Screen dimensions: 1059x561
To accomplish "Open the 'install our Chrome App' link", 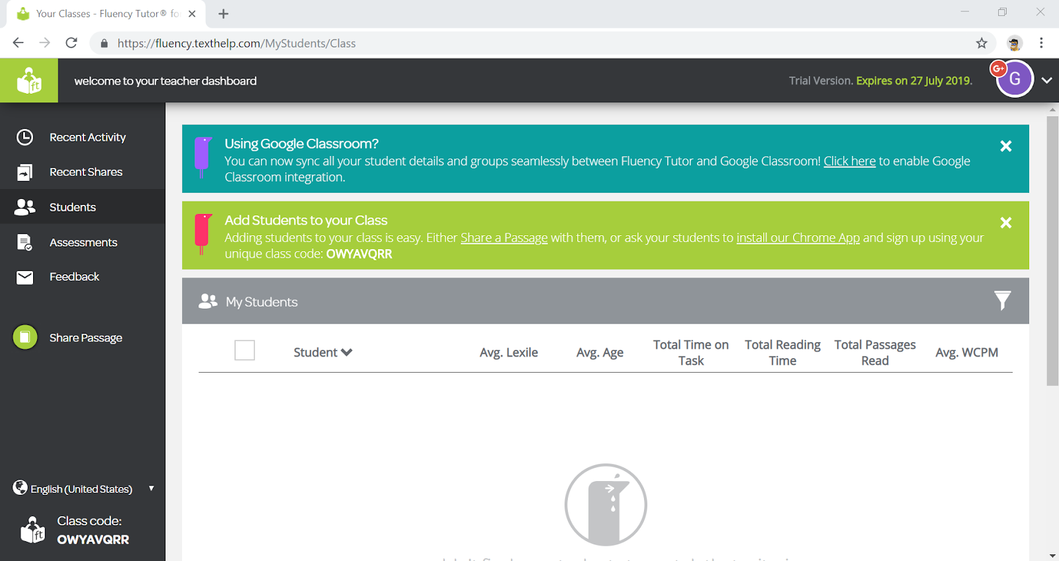I will tap(798, 238).
